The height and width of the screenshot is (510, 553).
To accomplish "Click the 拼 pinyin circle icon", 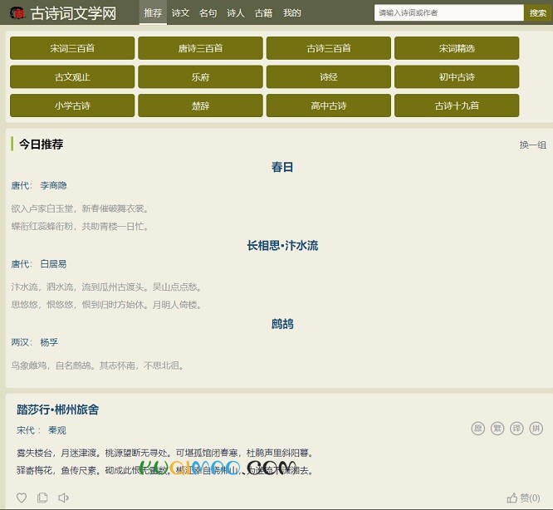I will (536, 429).
